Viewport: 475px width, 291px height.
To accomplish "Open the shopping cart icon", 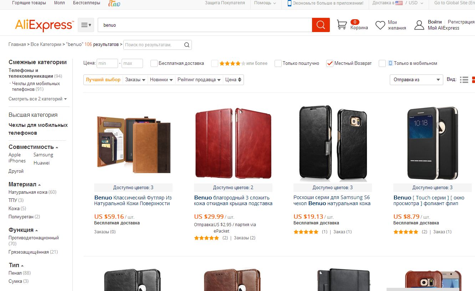I will pyautogui.click(x=342, y=25).
